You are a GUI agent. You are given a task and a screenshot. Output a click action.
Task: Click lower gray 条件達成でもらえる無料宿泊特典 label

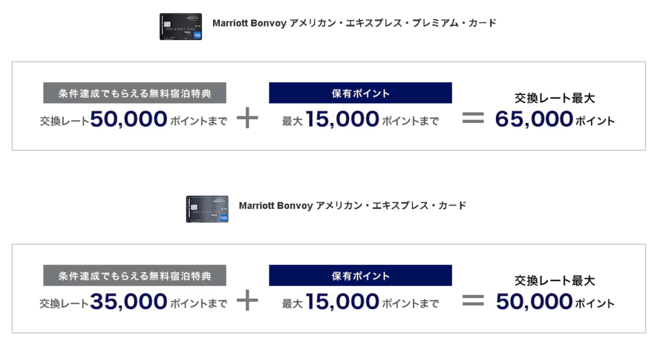click(135, 275)
